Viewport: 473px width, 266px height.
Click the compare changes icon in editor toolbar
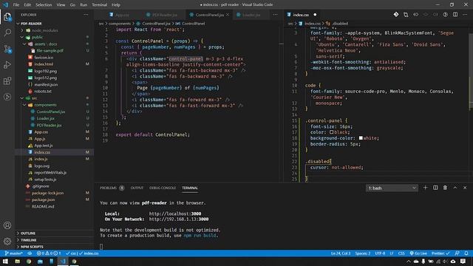[x=406, y=15]
